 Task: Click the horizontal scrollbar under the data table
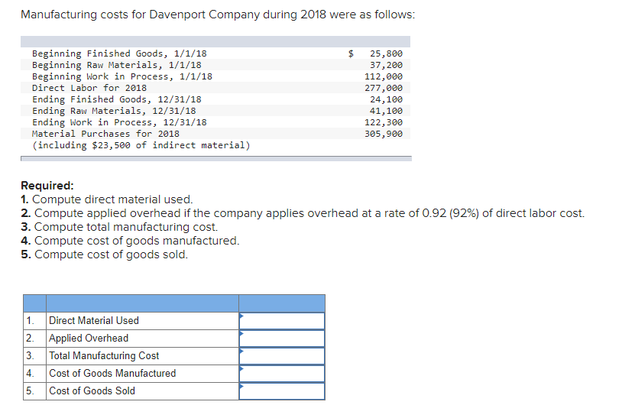(216, 159)
